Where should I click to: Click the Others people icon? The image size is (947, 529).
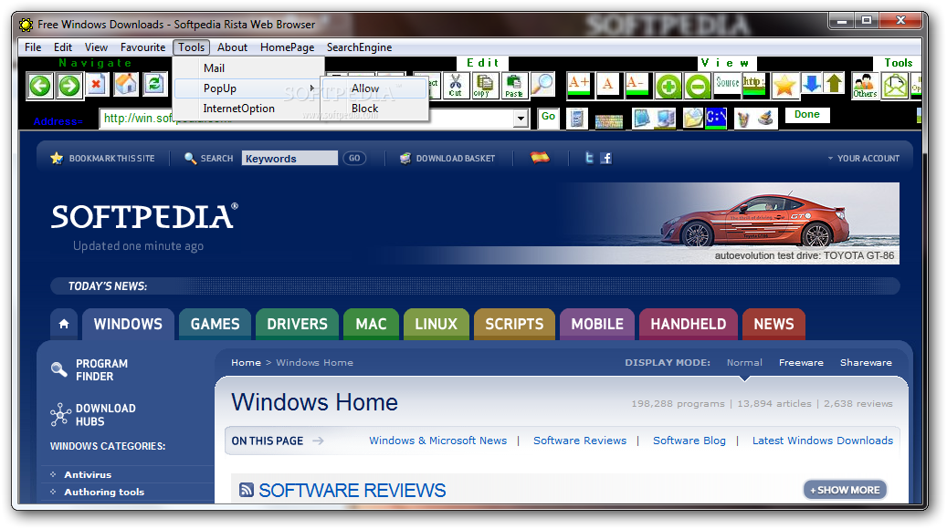[865, 85]
